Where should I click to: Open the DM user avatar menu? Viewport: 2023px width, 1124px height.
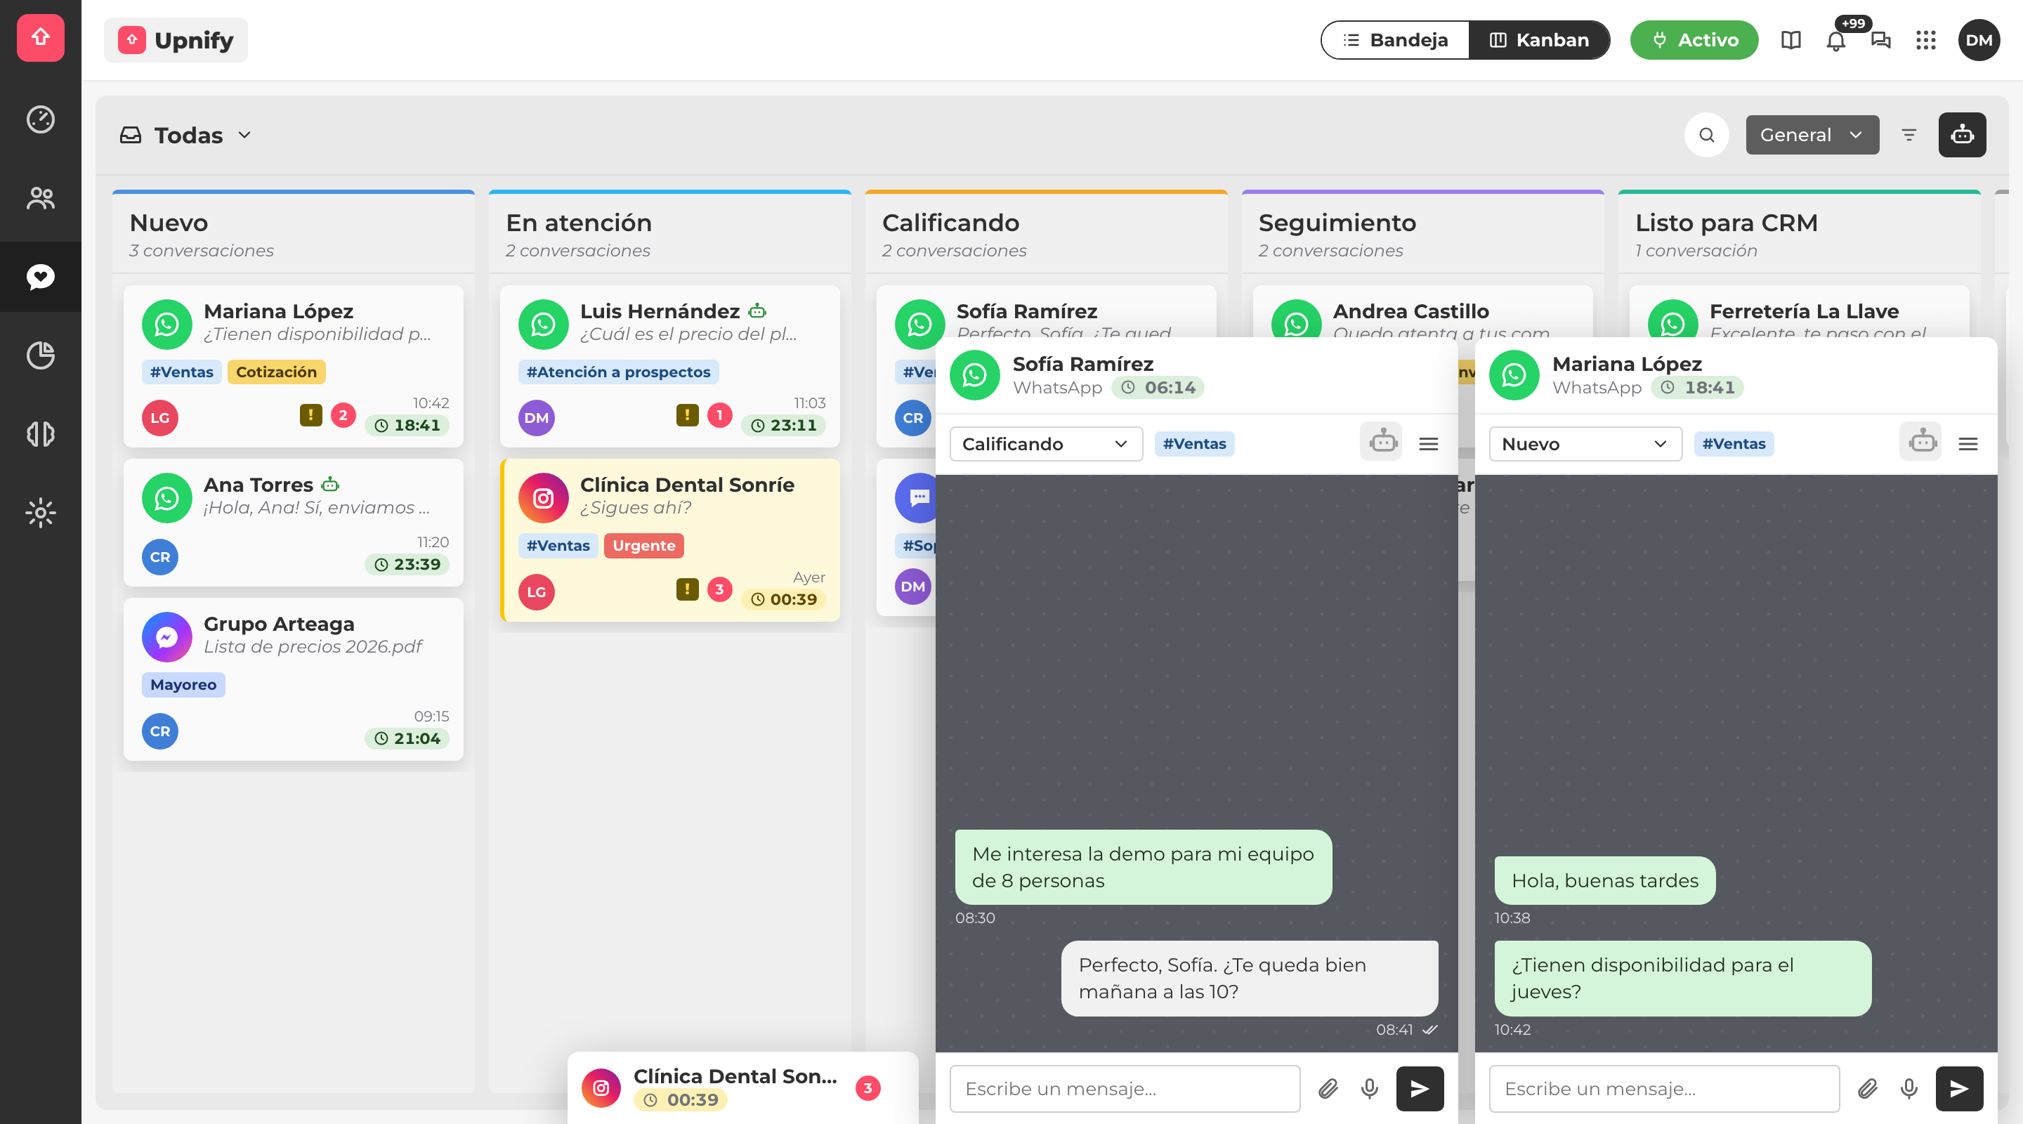1979,40
